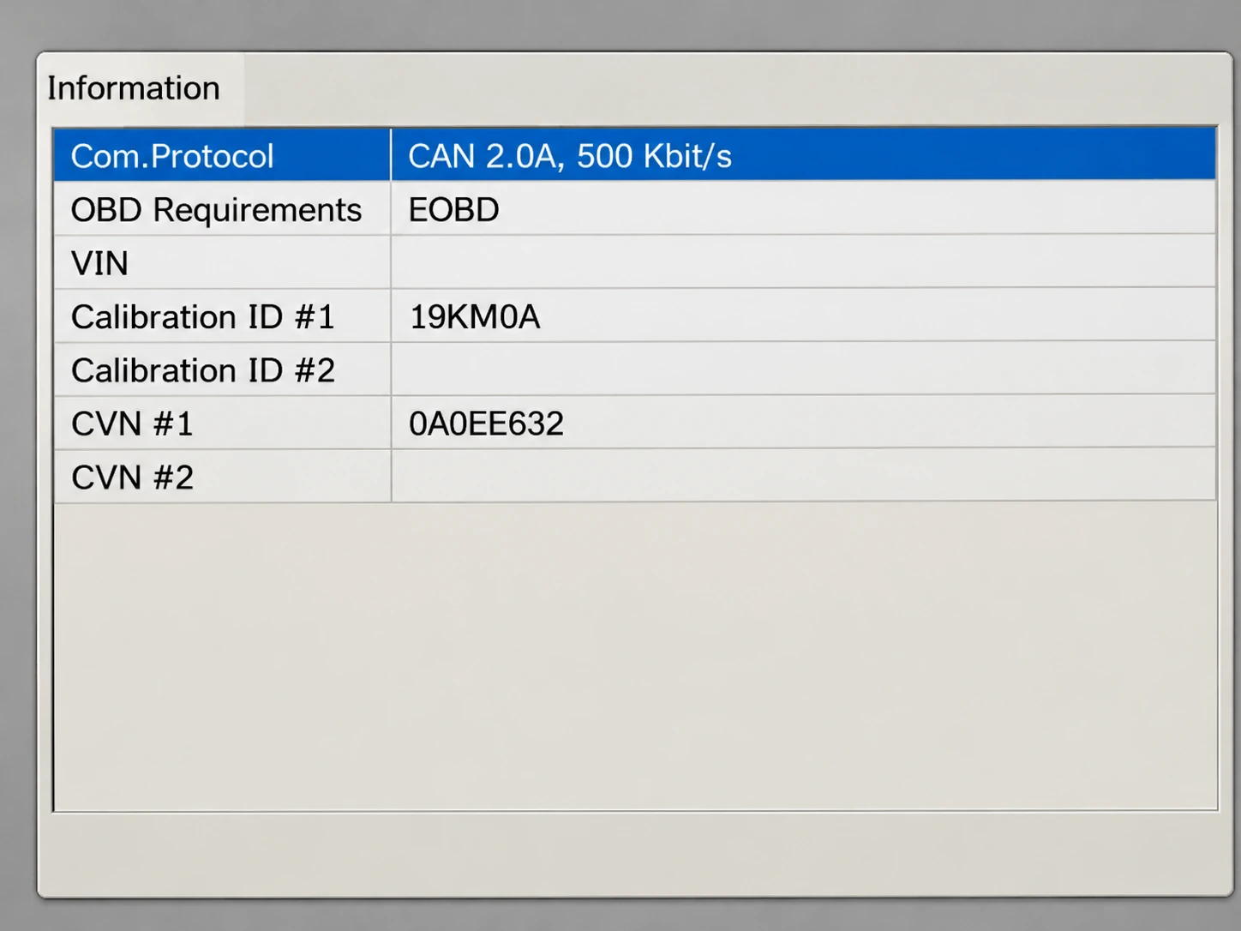
Task: Select the Com.Protocol row label
Action: pyautogui.click(x=172, y=156)
